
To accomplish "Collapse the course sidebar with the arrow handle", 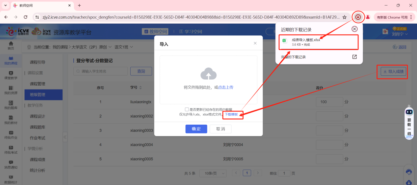I will tap(65, 137).
